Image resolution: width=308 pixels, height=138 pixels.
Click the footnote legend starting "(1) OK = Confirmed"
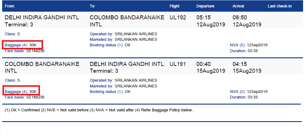[98, 110]
